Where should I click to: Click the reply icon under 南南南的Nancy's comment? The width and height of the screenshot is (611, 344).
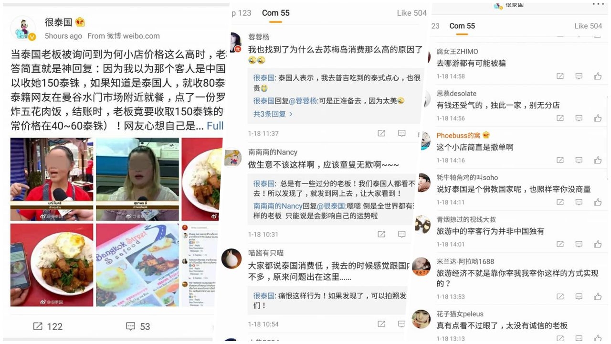(402, 235)
